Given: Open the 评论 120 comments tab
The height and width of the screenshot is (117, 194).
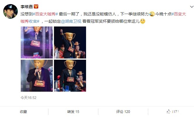Looking at the screenshot, I should tap(123, 112).
